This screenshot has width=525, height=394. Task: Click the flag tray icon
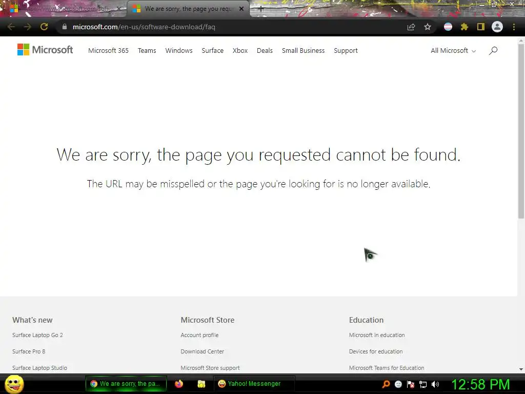coord(411,384)
